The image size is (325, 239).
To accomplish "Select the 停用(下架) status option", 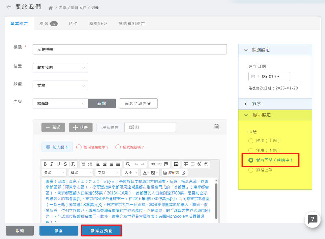I will [251, 150].
